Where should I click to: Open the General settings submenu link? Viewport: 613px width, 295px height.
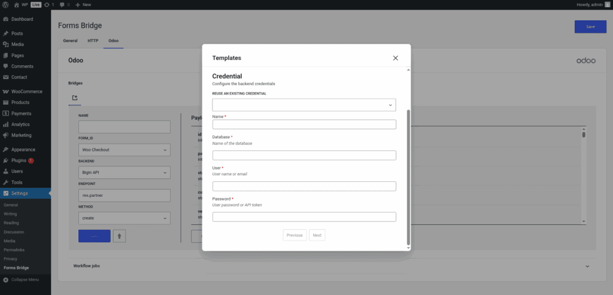[x=11, y=205]
